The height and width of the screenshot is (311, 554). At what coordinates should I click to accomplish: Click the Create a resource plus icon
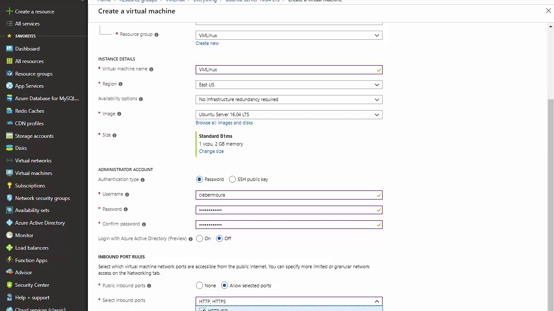[10, 11]
